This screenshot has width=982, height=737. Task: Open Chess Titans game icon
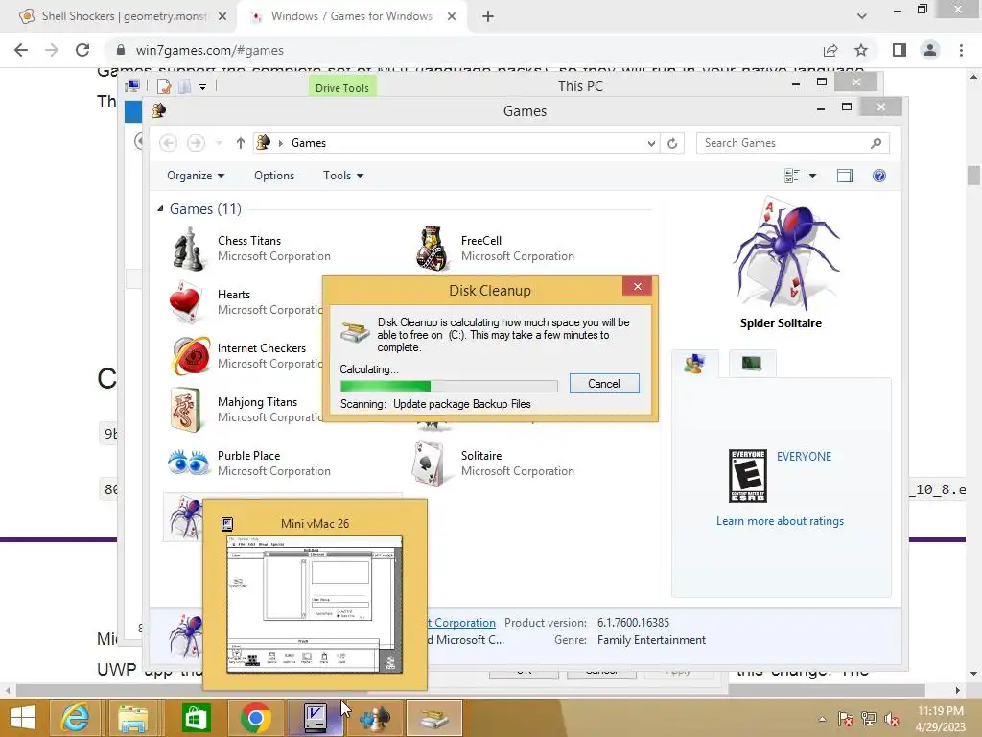pyautogui.click(x=189, y=249)
